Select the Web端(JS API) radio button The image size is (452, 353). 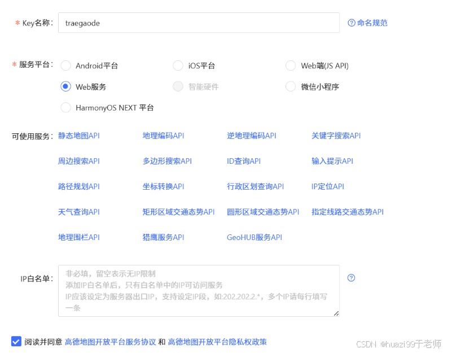(290, 66)
